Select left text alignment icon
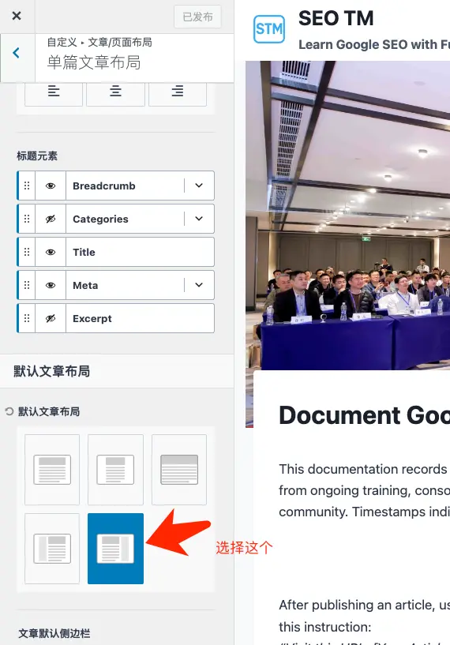This screenshot has height=645, width=450. pyautogui.click(x=54, y=91)
